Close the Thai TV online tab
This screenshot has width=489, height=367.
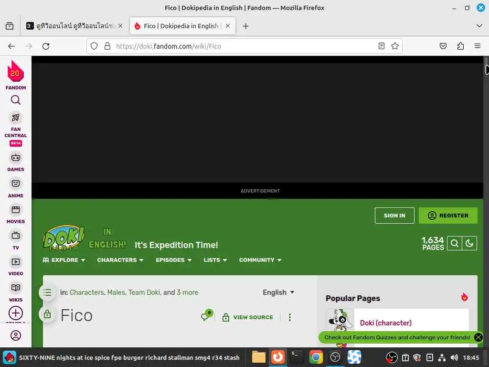[x=120, y=26]
